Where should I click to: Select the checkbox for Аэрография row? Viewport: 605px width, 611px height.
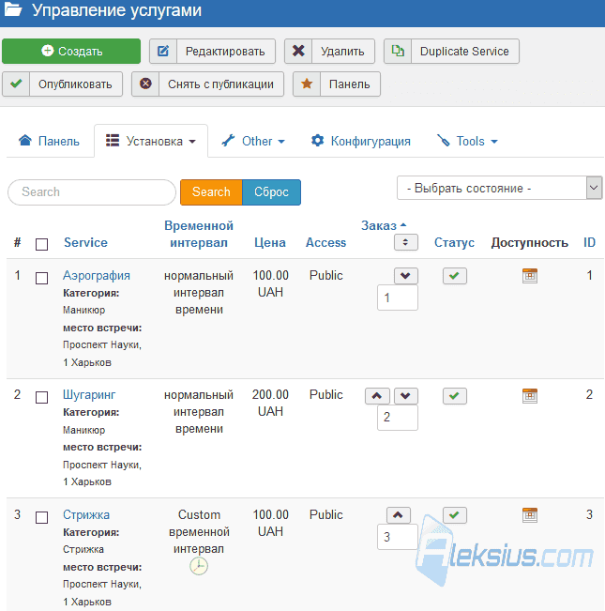(41, 278)
